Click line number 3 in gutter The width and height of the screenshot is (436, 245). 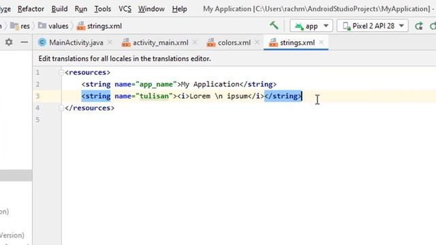click(37, 96)
